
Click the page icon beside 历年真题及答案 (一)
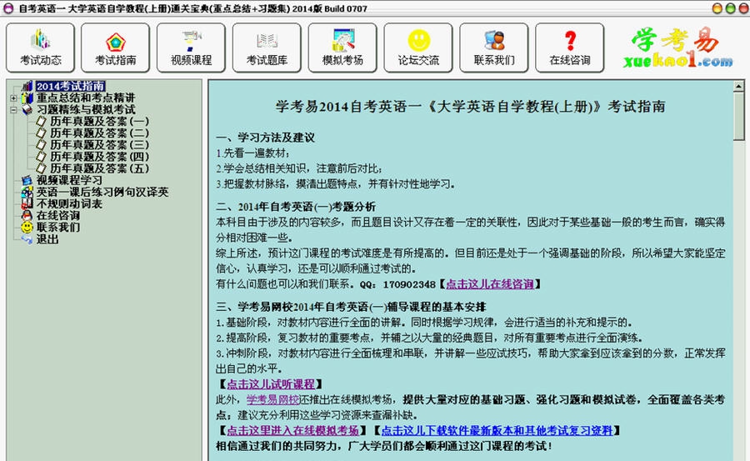click(42, 121)
